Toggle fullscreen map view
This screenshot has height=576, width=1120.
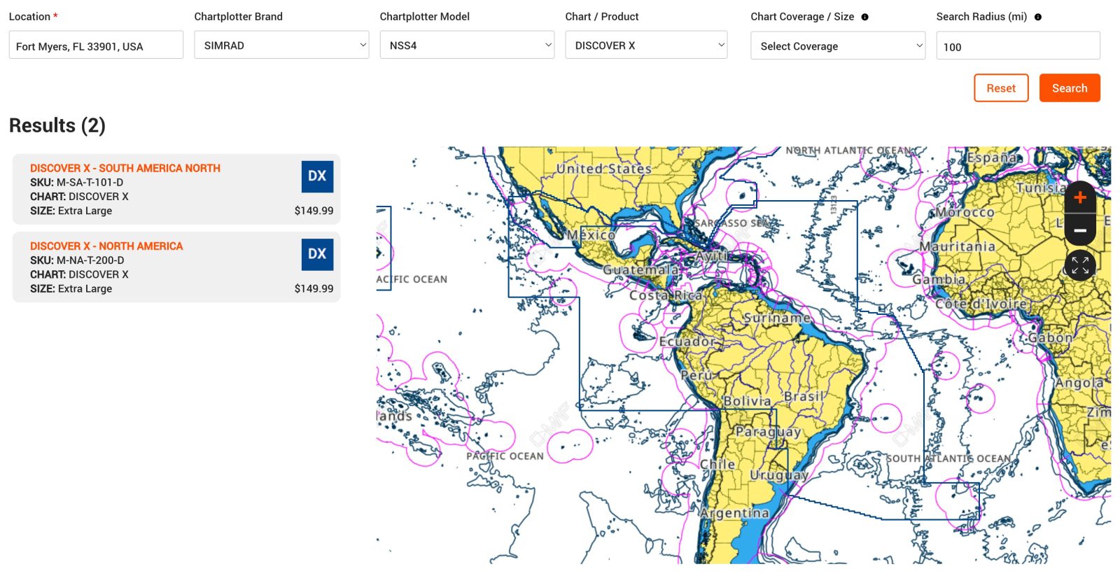point(1079,265)
